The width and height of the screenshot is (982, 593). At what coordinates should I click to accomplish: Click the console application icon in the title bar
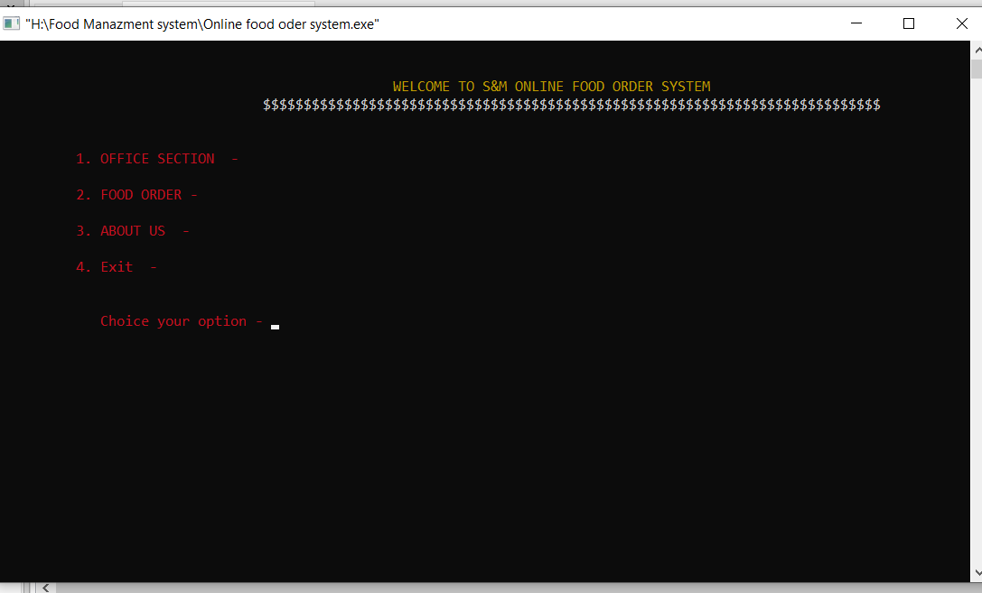(x=12, y=23)
